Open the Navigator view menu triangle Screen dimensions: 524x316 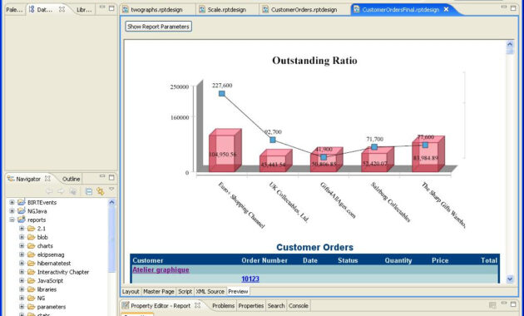coord(111,190)
